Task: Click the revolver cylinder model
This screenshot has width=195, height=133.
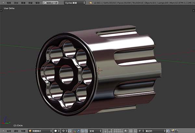Action: pyautogui.click(x=98, y=71)
